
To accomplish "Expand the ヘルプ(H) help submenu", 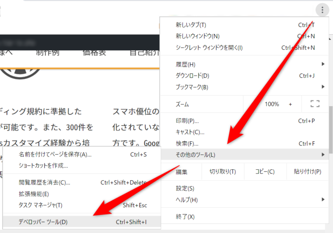I will click(186, 200).
